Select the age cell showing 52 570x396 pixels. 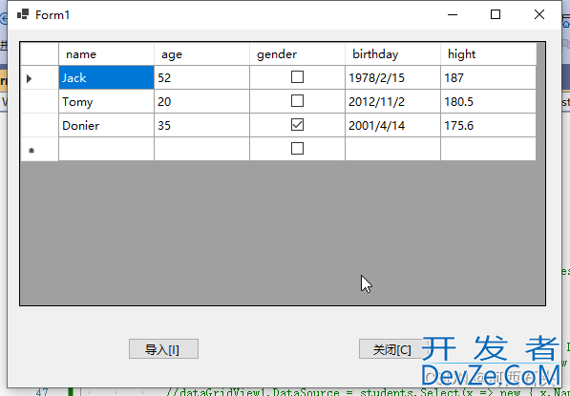(x=201, y=77)
